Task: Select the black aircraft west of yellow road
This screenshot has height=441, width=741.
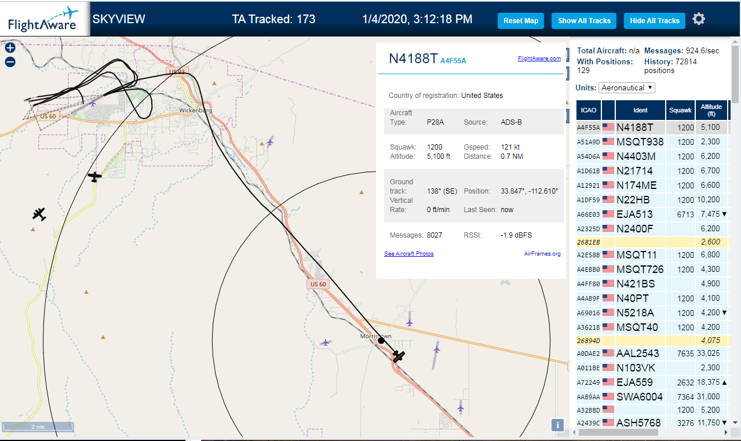Action: coord(39,214)
